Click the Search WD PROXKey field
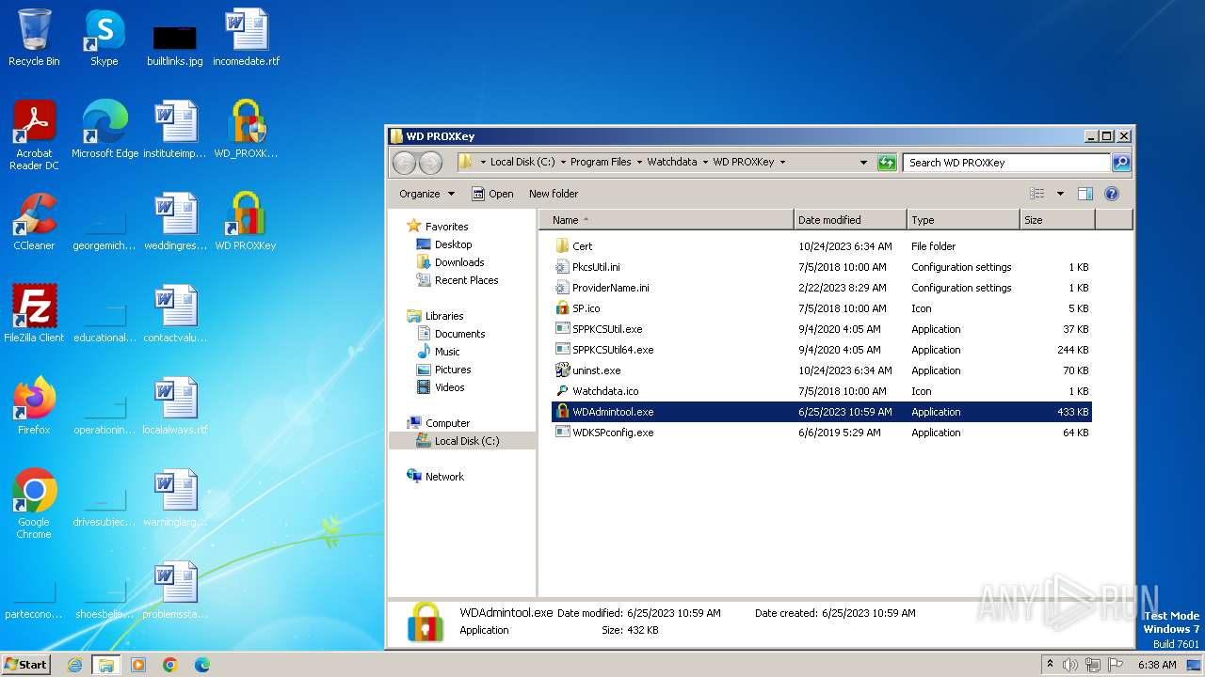Image resolution: width=1205 pixels, height=677 pixels. 1005,163
